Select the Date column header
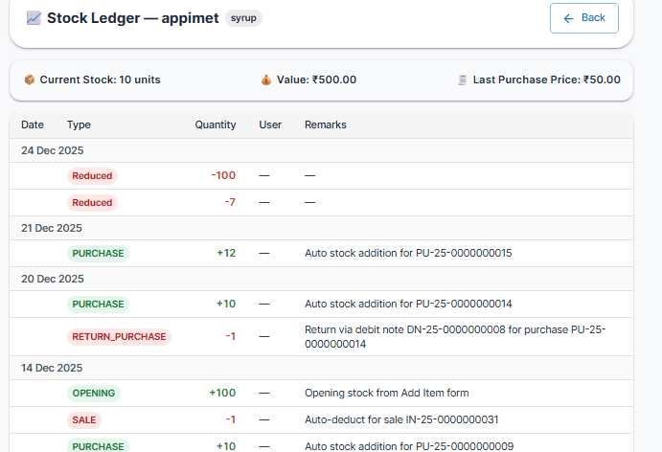The height and width of the screenshot is (452, 662). [33, 124]
